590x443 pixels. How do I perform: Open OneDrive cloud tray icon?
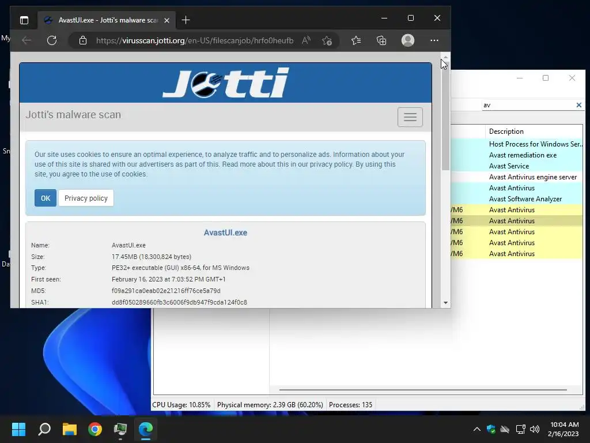505,429
